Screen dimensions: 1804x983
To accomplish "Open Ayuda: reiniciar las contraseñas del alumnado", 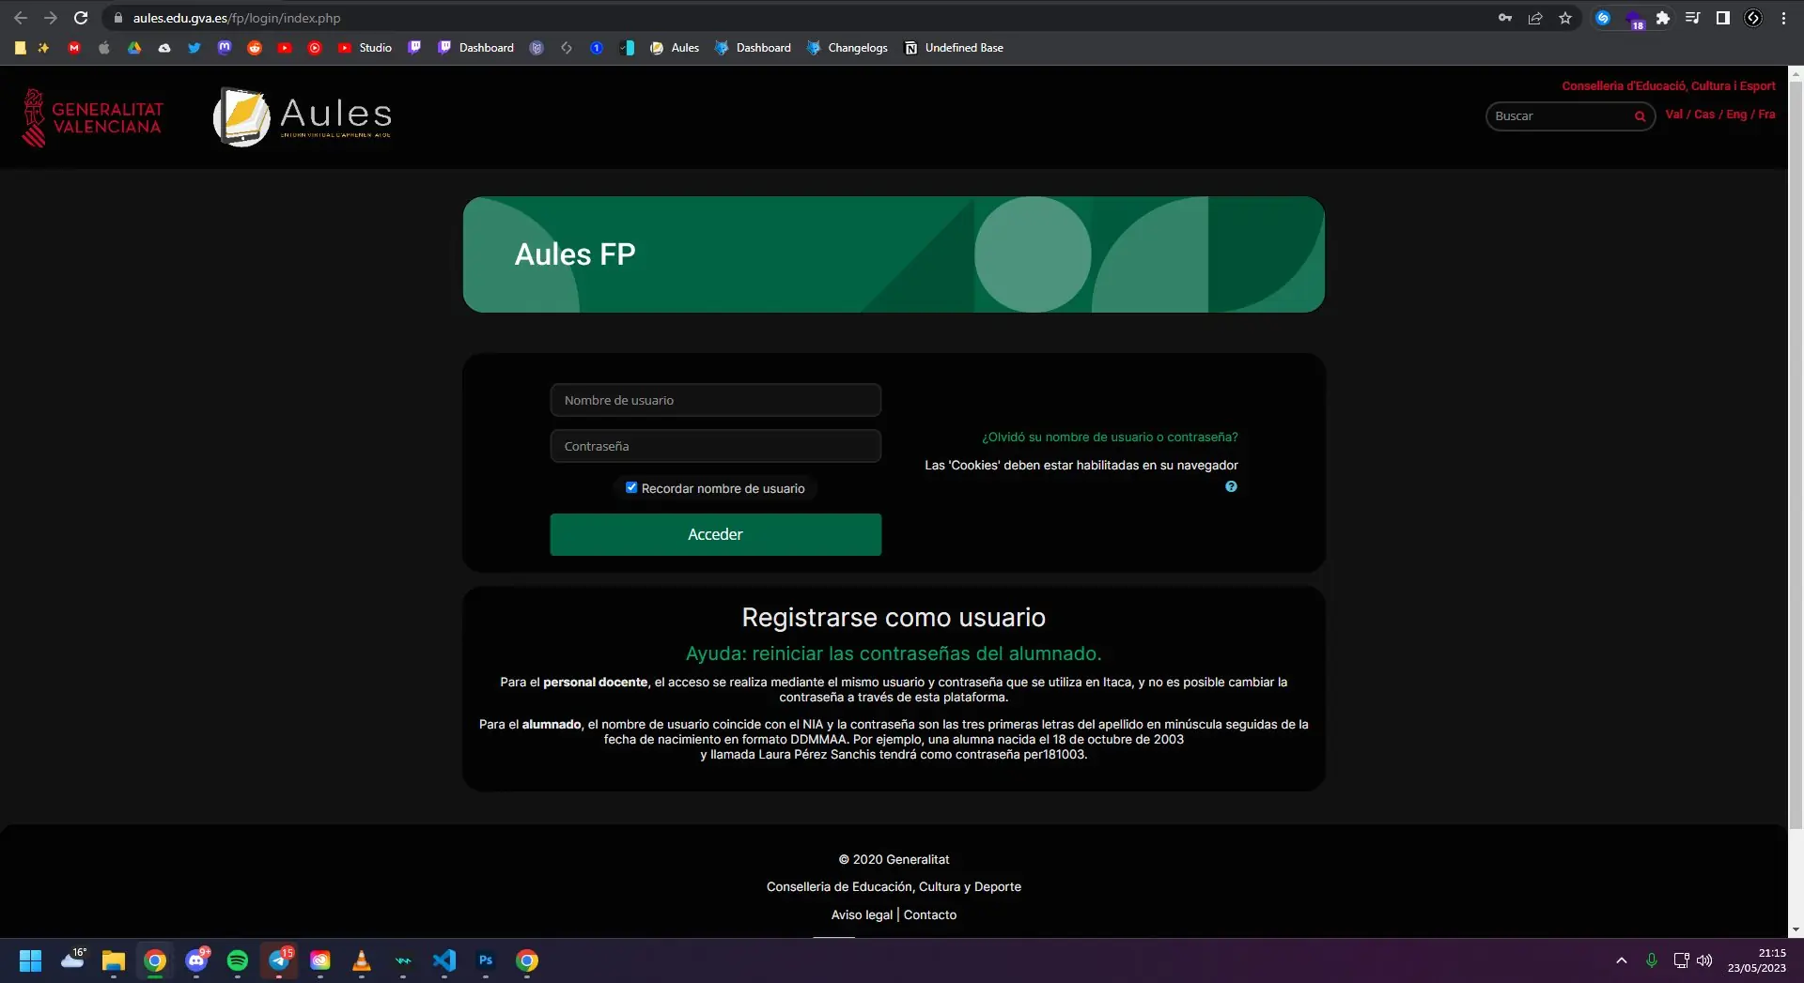I will point(894,653).
